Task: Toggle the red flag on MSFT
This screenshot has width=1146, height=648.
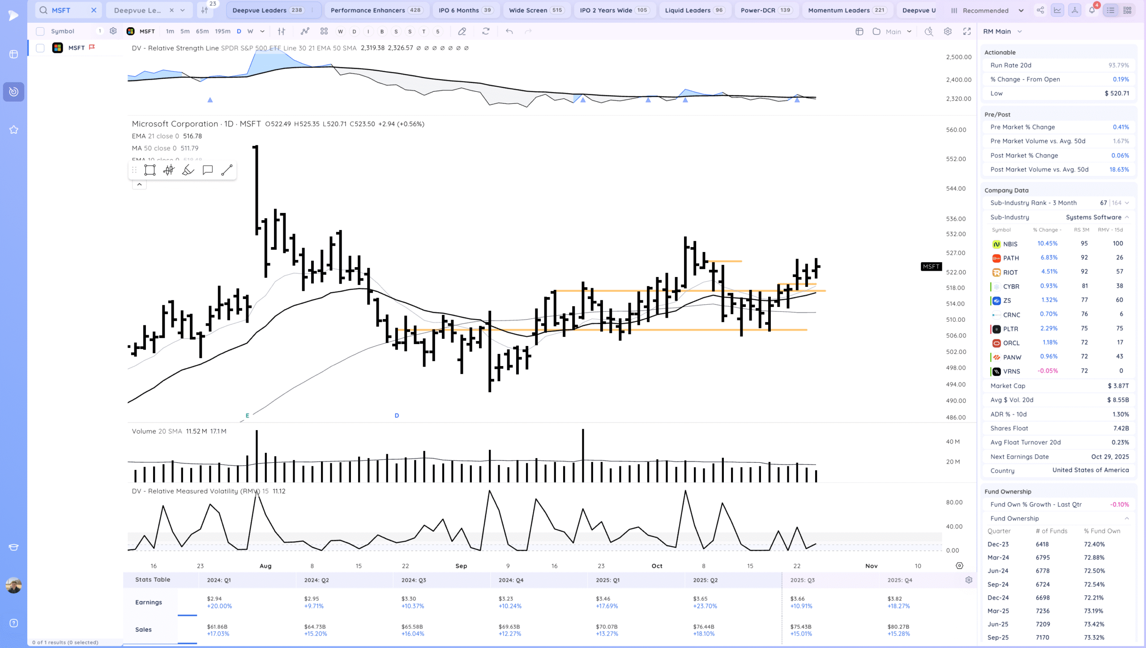Action: point(92,47)
